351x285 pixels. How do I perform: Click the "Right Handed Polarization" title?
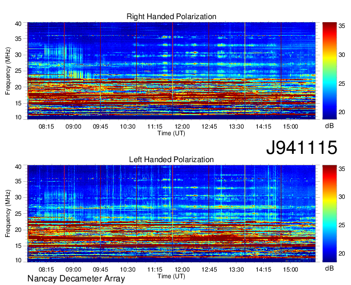[x=171, y=17]
